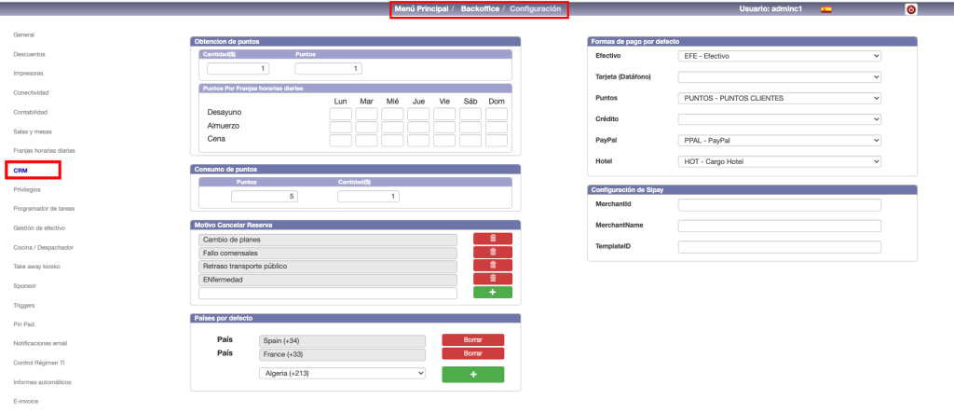Click the trash icon beside 'ENfermedad'
The image size is (954, 413).
tap(492, 279)
